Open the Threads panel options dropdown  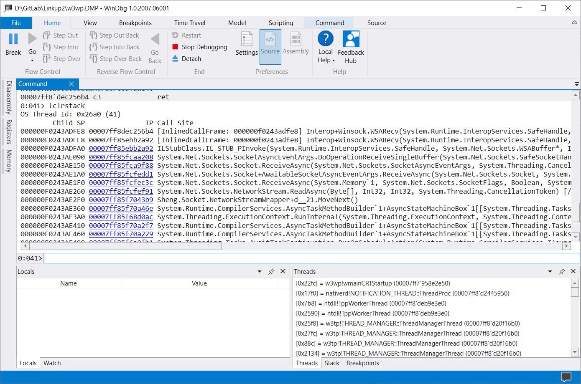tap(550, 272)
